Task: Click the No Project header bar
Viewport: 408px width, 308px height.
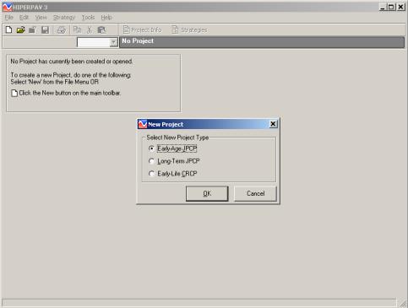Action: pos(262,42)
